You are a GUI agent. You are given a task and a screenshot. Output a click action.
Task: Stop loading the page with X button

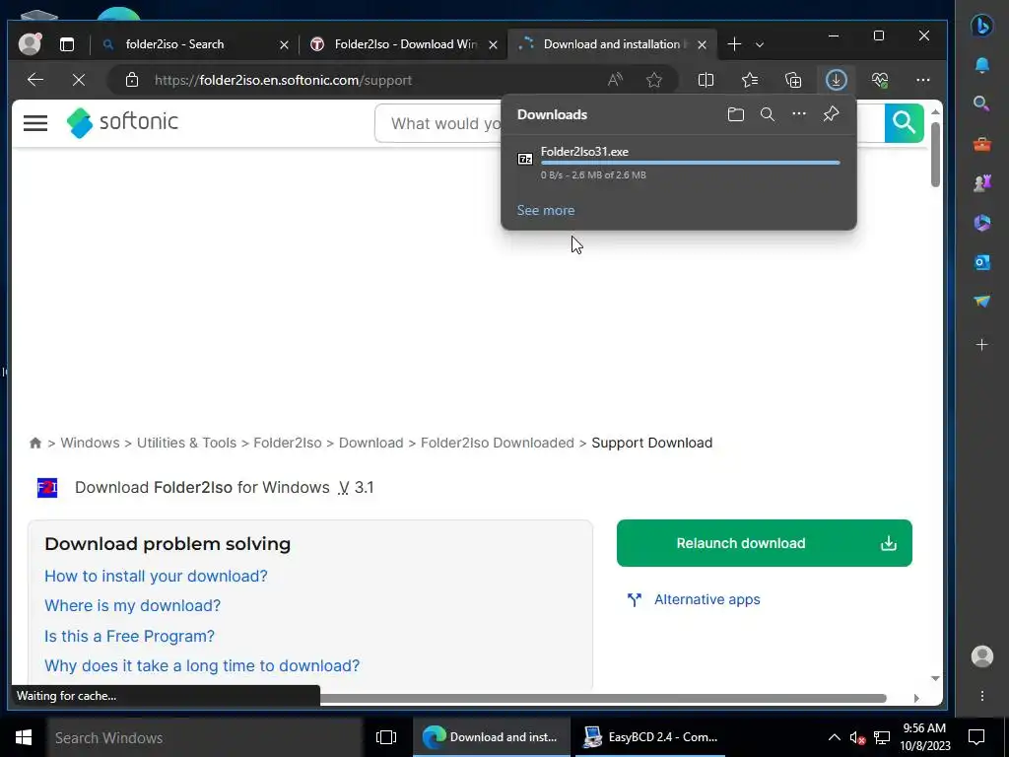tap(79, 80)
